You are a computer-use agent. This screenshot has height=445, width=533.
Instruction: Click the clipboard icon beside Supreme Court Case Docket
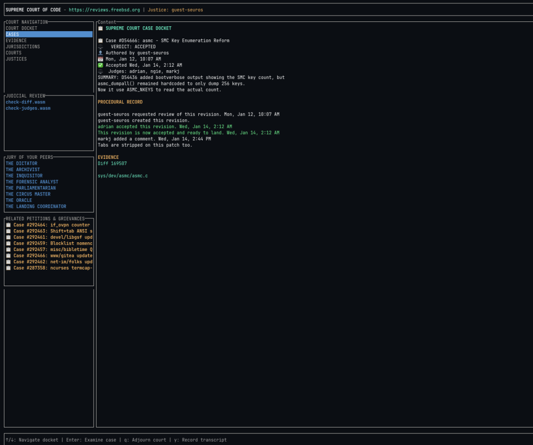(100, 29)
